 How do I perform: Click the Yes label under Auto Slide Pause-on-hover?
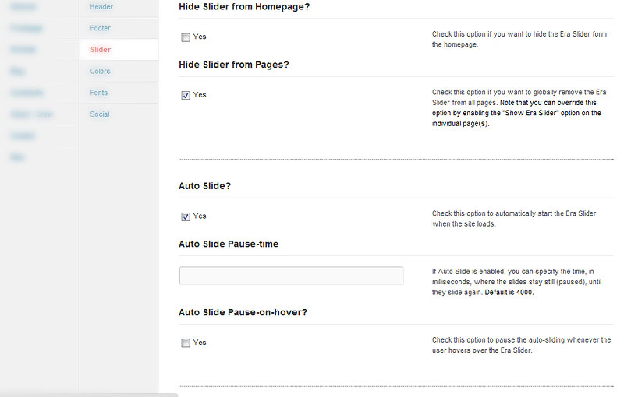(200, 343)
